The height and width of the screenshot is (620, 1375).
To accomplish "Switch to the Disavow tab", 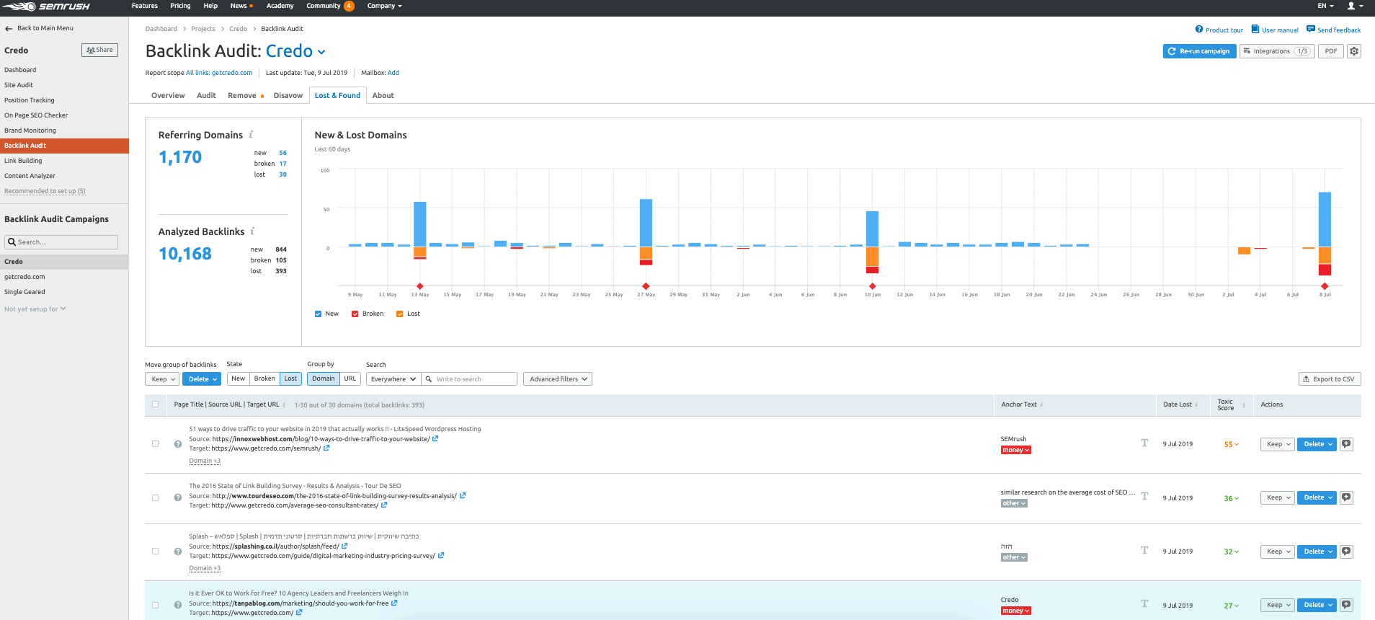I will (x=288, y=95).
